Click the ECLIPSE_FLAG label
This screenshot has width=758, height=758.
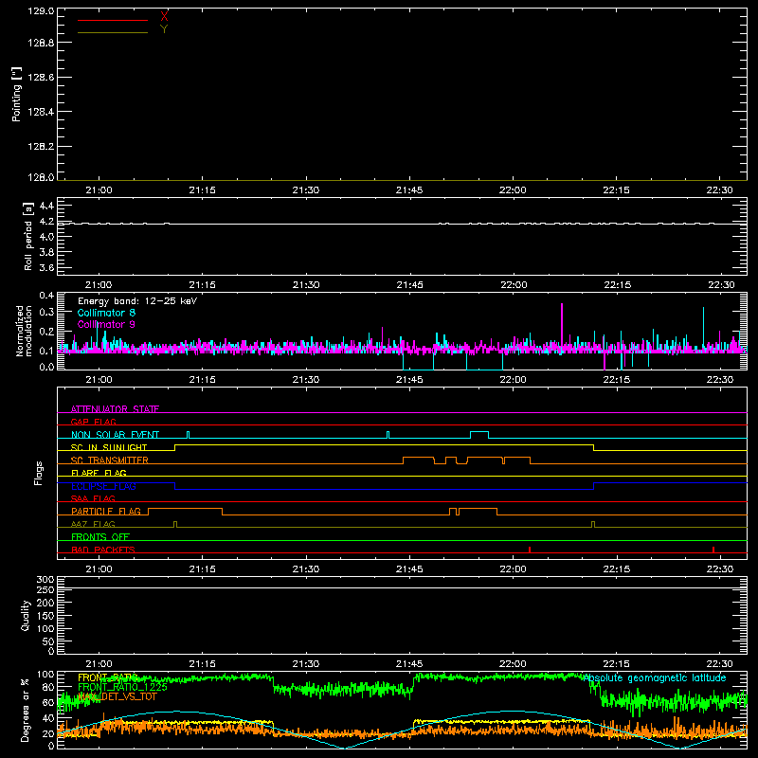pyautogui.click(x=103, y=486)
